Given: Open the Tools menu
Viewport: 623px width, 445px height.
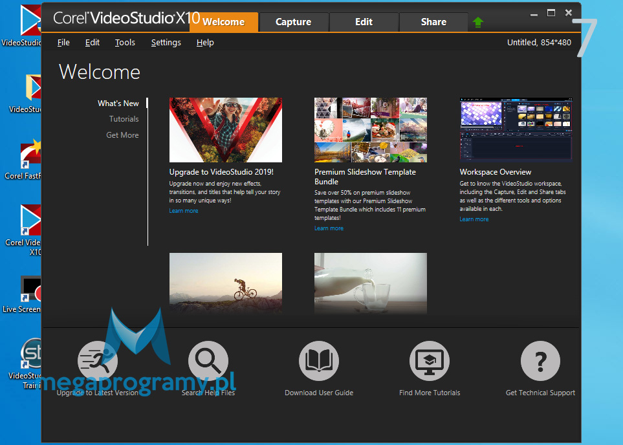Looking at the screenshot, I should pyautogui.click(x=125, y=43).
